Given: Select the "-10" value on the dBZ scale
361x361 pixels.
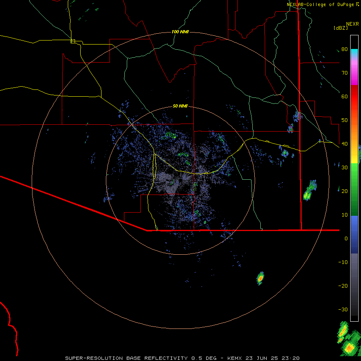Looking at the screenshot, I should click(343, 262).
